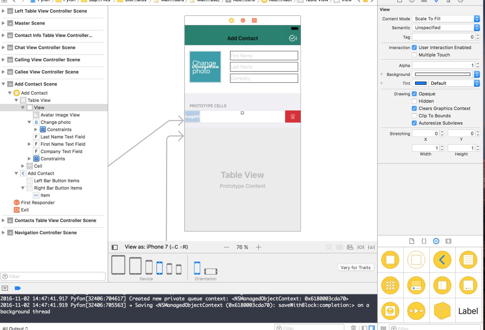Click the Vary for Traits button
The height and width of the screenshot is (330, 485).
[x=356, y=268]
